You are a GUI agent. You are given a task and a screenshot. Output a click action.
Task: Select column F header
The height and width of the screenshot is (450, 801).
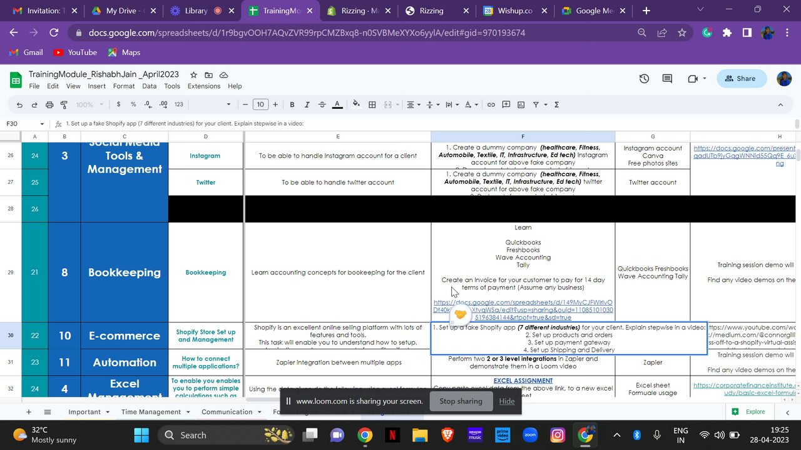[523, 137]
